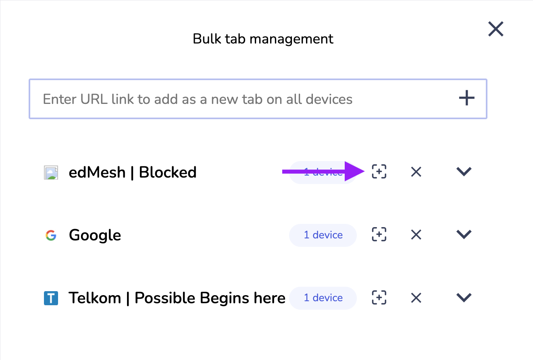Click the focus icon for edMesh | Blocked
The height and width of the screenshot is (360, 533).
[379, 172]
